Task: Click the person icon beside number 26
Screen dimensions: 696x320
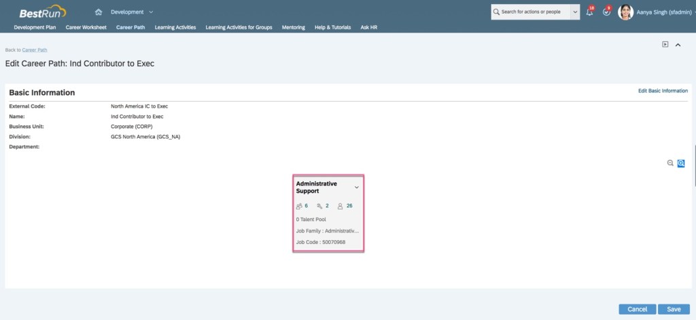Action: [x=340, y=206]
